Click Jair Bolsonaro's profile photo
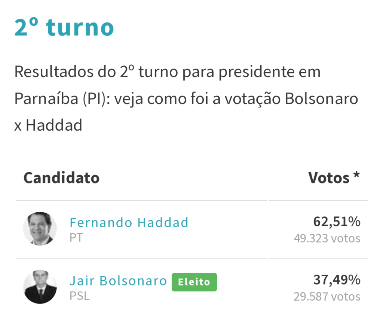Image resolution: width=383 pixels, height=329 pixels. point(40,287)
